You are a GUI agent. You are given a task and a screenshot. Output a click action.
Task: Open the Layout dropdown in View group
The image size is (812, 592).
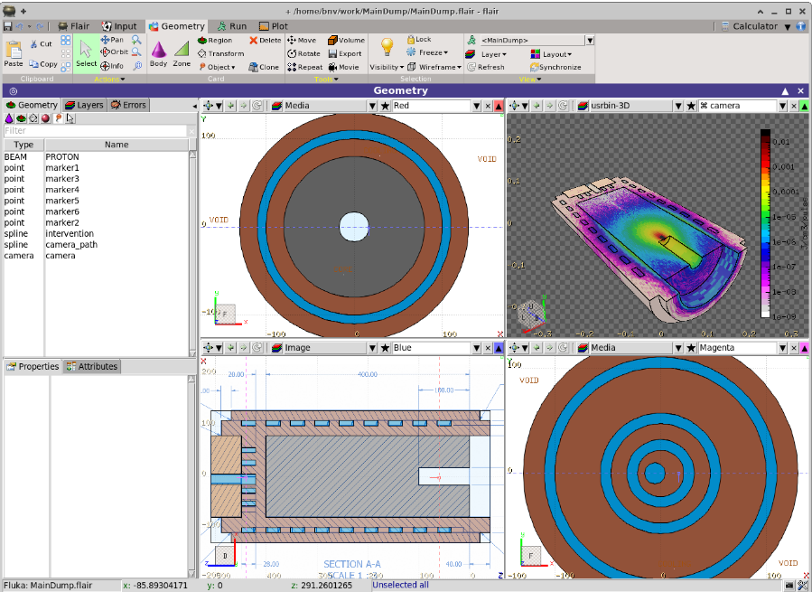pos(552,54)
